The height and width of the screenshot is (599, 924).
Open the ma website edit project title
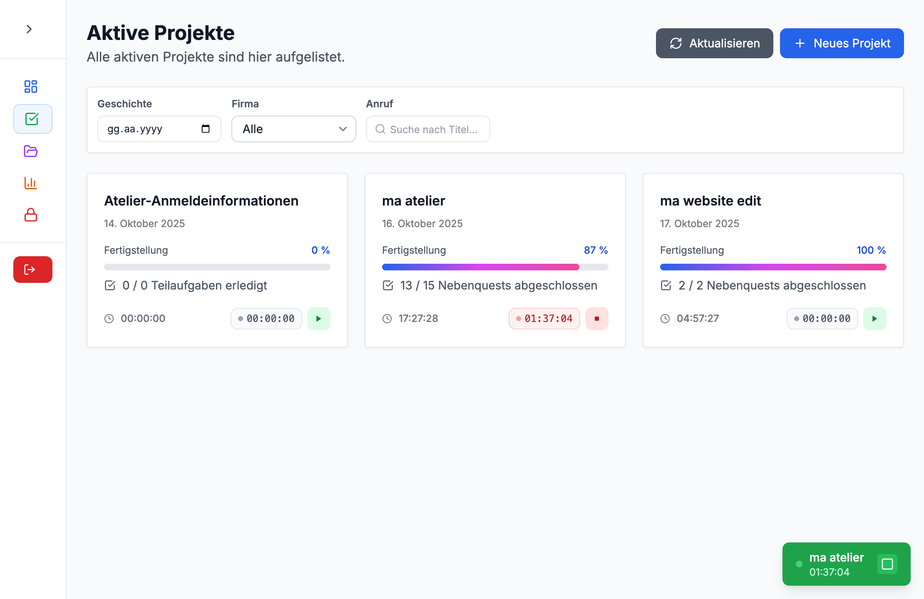[x=710, y=201]
